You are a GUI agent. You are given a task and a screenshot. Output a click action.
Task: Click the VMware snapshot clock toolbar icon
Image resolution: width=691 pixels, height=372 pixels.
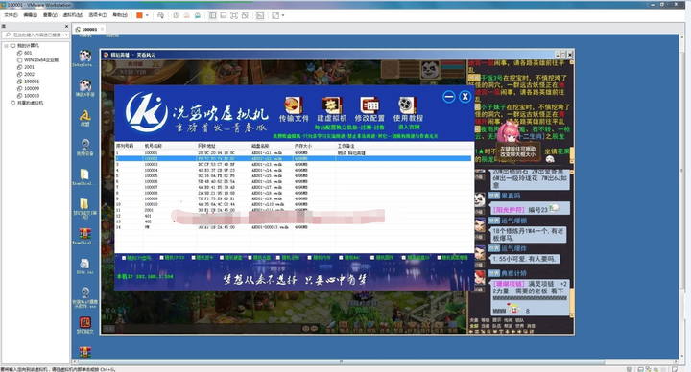(176, 15)
